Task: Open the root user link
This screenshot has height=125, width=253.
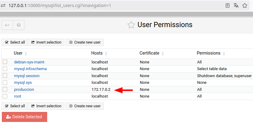Action: [17, 96]
